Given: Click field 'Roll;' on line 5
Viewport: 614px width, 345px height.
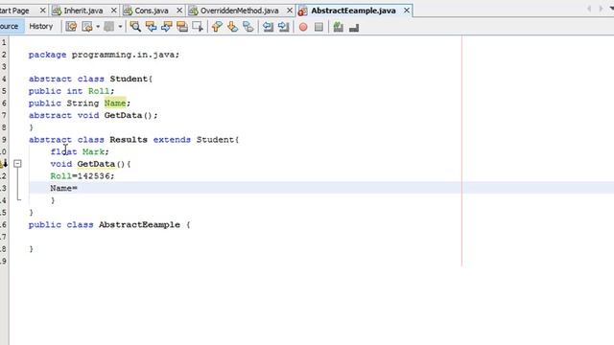Looking at the screenshot, I should pyautogui.click(x=101, y=91).
